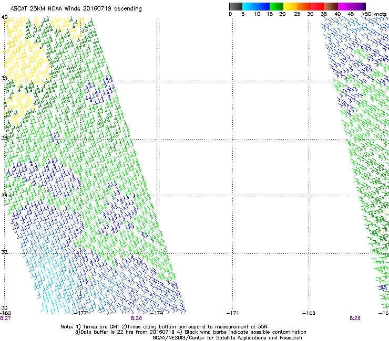The image size is (389, 341).
Task: Click the '15' label under the color bar
Action: (x=270, y=14)
